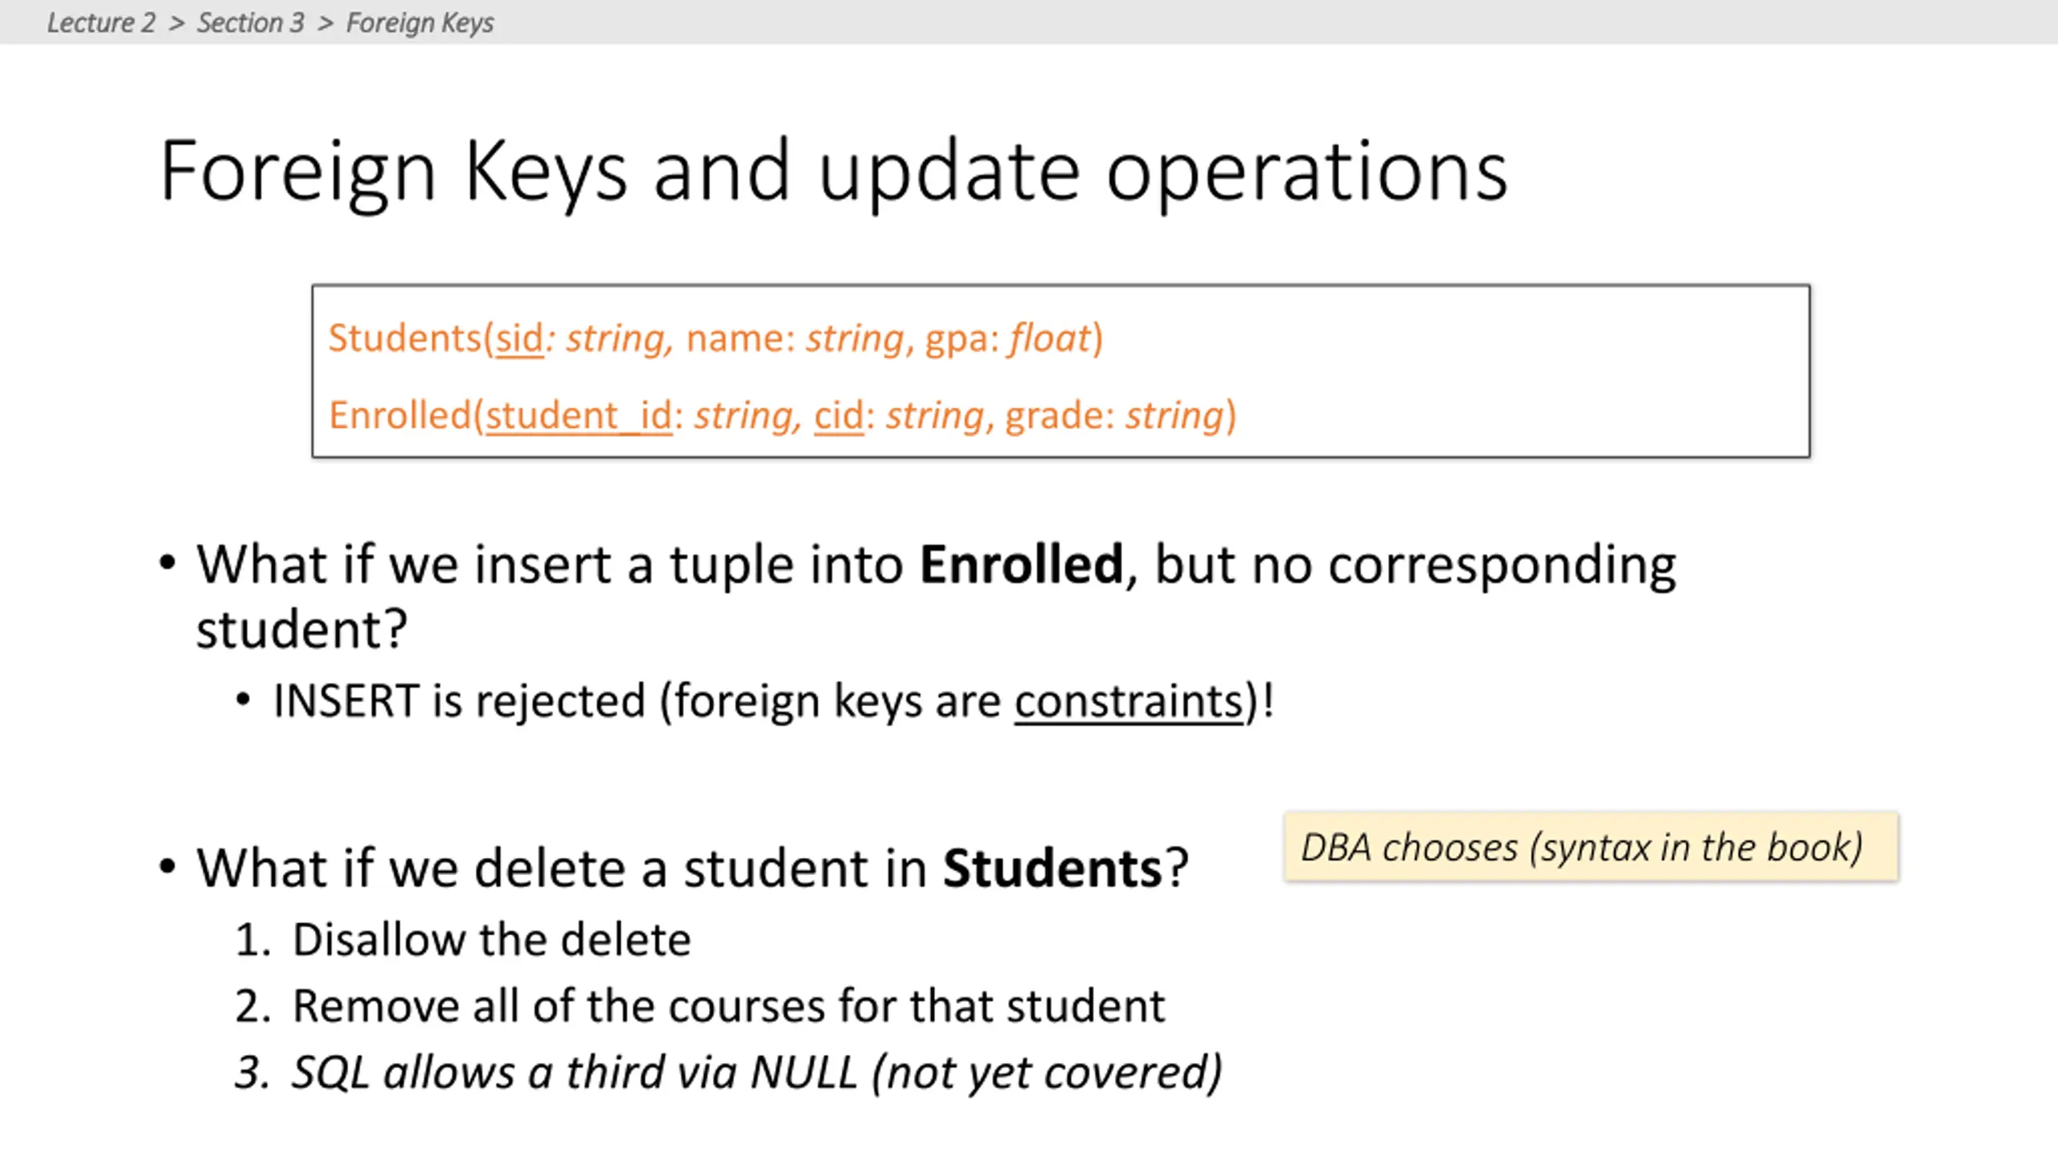The height and width of the screenshot is (1158, 2058).
Task: Click the Lecture 2 breadcrumb
Action: 101,23
